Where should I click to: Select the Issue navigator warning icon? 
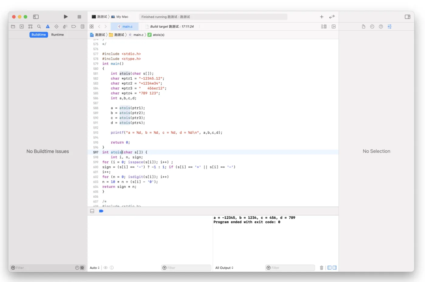(x=48, y=26)
